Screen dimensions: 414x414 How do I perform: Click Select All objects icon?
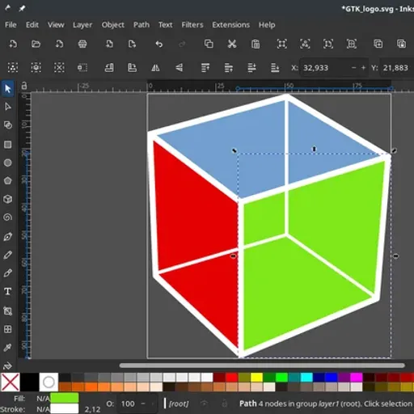coord(13,67)
